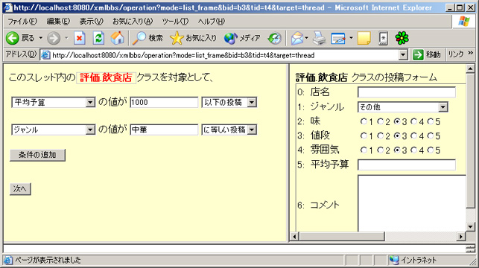Click the horizontal scrollbar thumb in the form frame
Screen dimensions: 479x268
pyautogui.click(x=341, y=236)
